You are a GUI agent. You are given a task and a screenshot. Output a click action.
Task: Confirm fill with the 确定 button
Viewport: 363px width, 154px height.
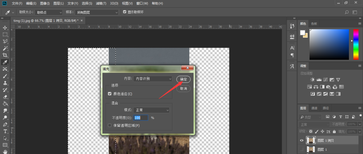pyautogui.click(x=183, y=79)
